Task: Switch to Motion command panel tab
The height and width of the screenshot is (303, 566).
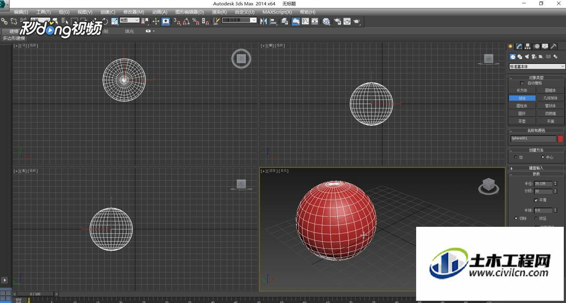Action: [x=537, y=46]
